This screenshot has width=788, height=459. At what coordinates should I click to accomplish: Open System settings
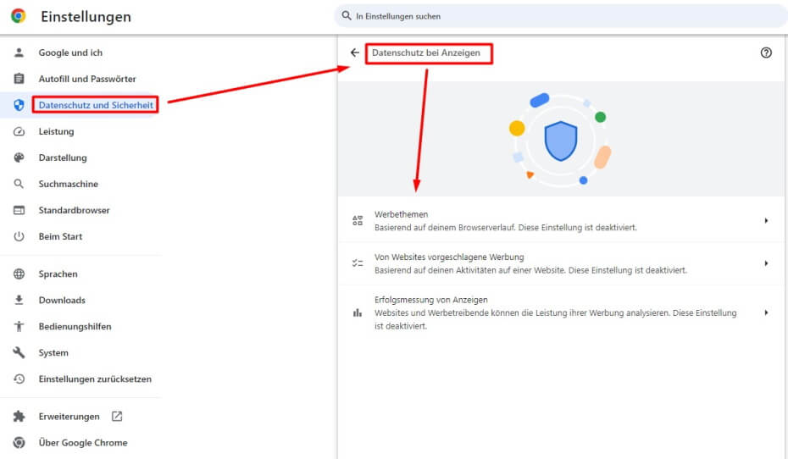point(53,352)
